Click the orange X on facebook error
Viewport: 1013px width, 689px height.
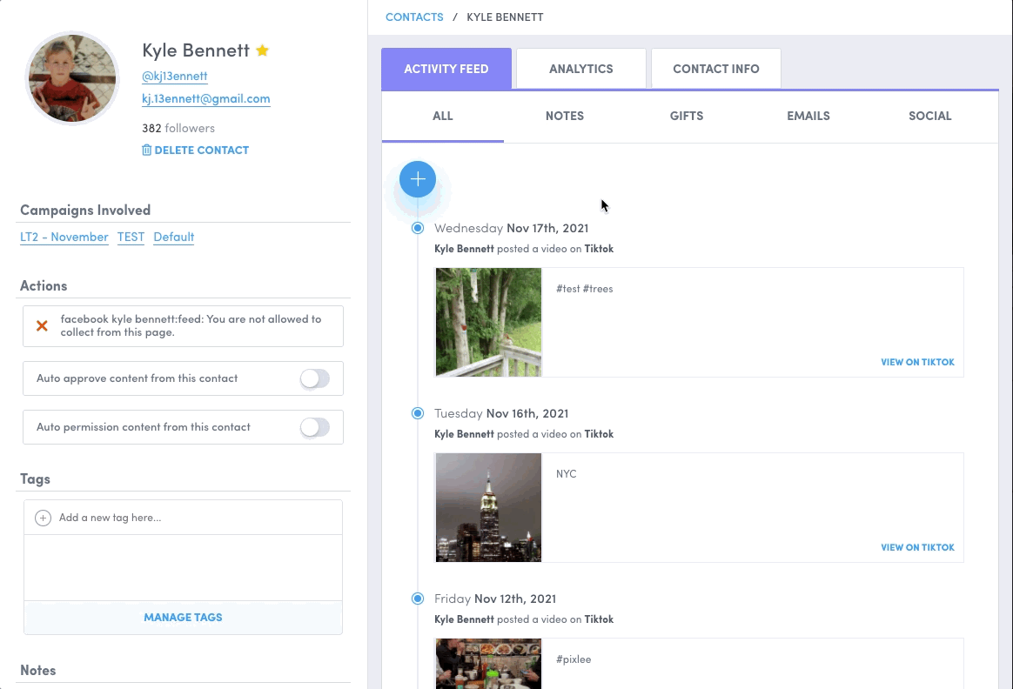click(42, 326)
